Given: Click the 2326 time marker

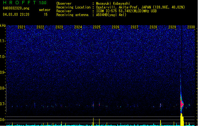Looking at the screenshot, I should click(x=116, y=27).
